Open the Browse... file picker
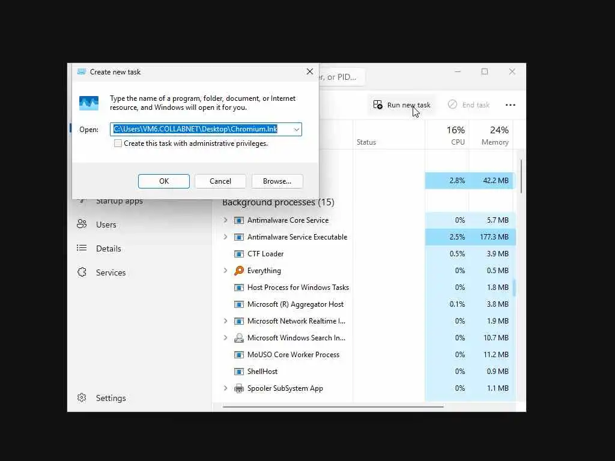This screenshot has height=461, width=615. point(277,181)
